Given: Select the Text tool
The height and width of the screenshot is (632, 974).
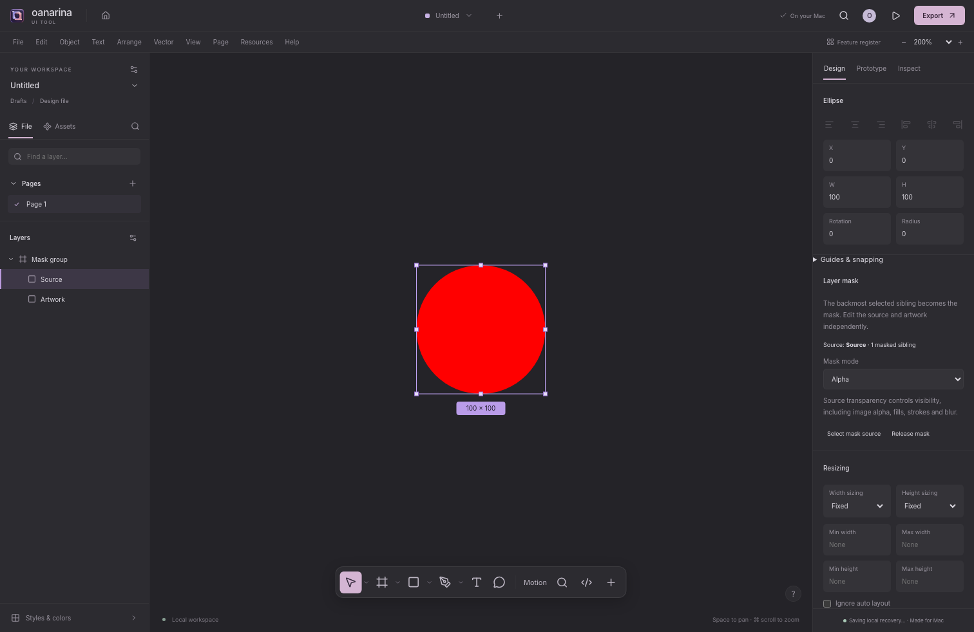Looking at the screenshot, I should coord(477,582).
